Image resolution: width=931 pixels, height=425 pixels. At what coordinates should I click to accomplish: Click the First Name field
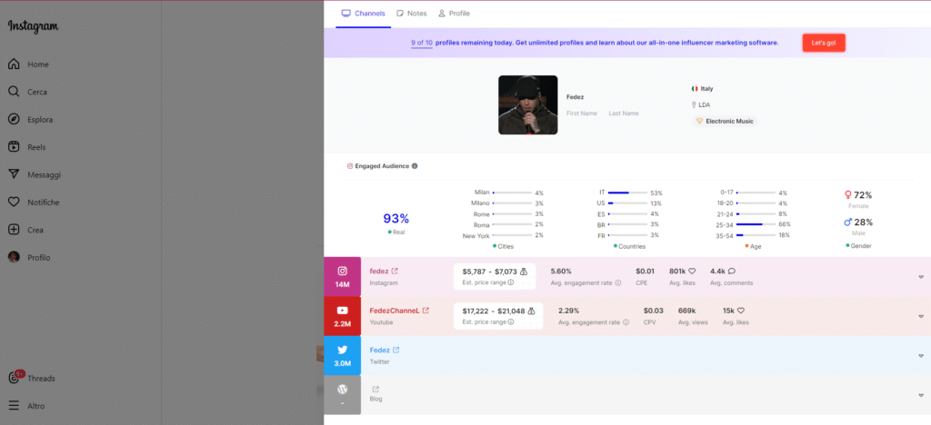click(x=582, y=113)
